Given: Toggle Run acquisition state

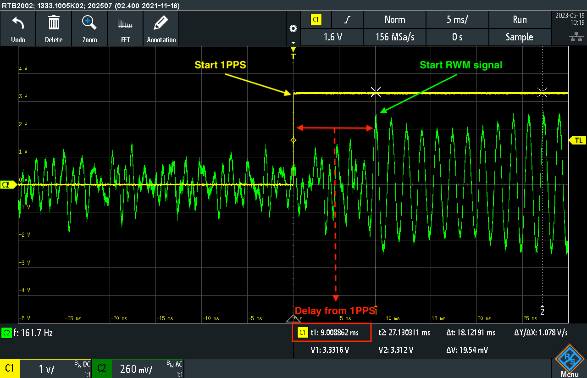Looking at the screenshot, I should (x=520, y=20).
